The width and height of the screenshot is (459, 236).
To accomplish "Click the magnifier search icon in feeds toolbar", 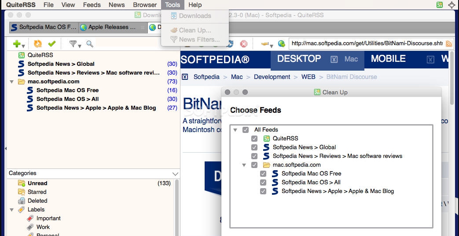I will pos(90,44).
